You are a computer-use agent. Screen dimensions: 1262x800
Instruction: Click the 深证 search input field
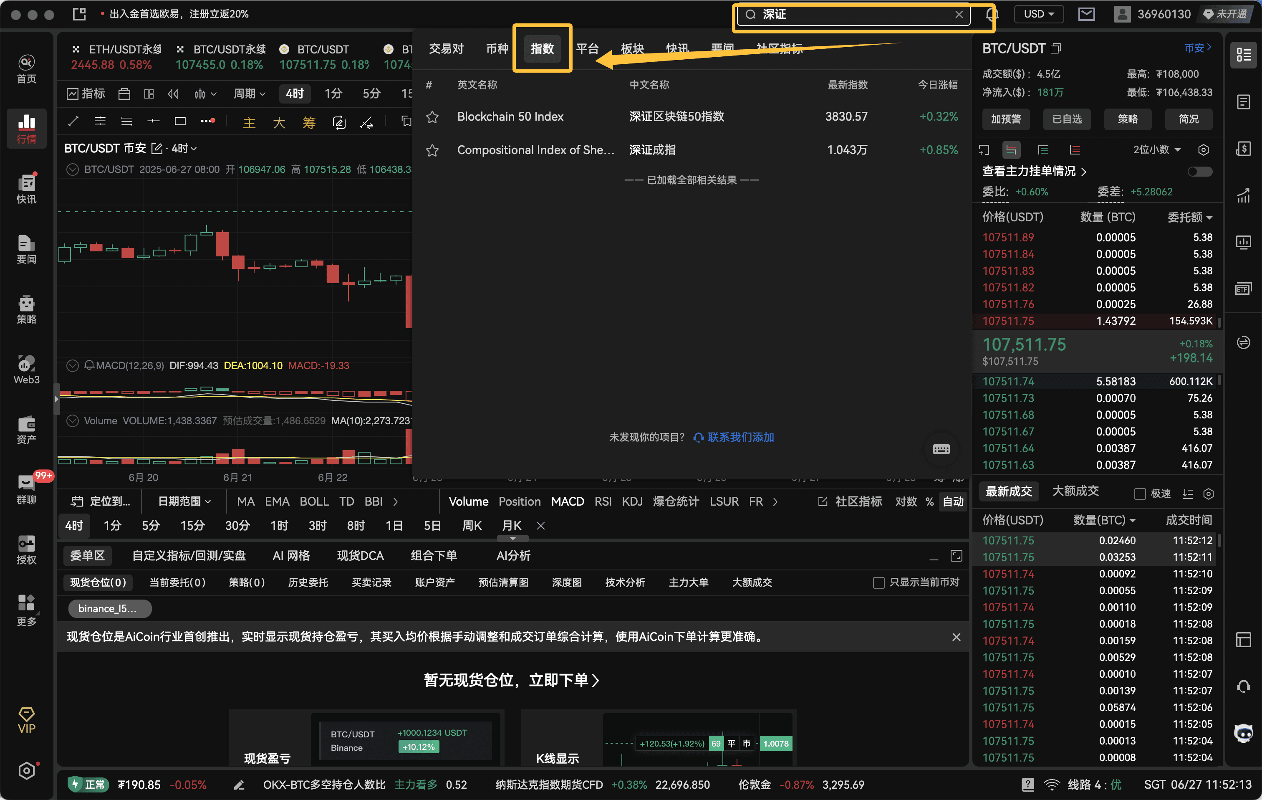[853, 14]
